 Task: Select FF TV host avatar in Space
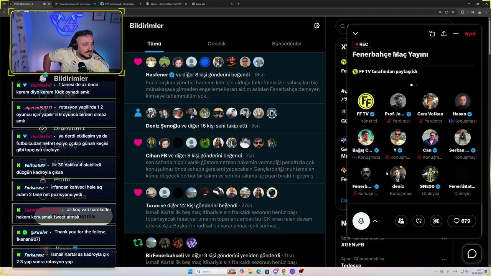[366, 101]
